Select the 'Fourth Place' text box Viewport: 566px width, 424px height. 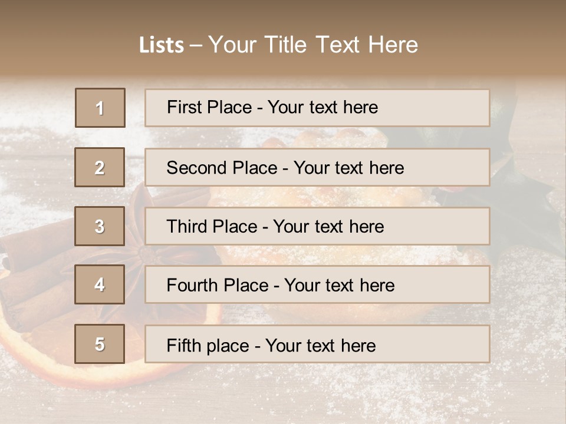coord(317,285)
